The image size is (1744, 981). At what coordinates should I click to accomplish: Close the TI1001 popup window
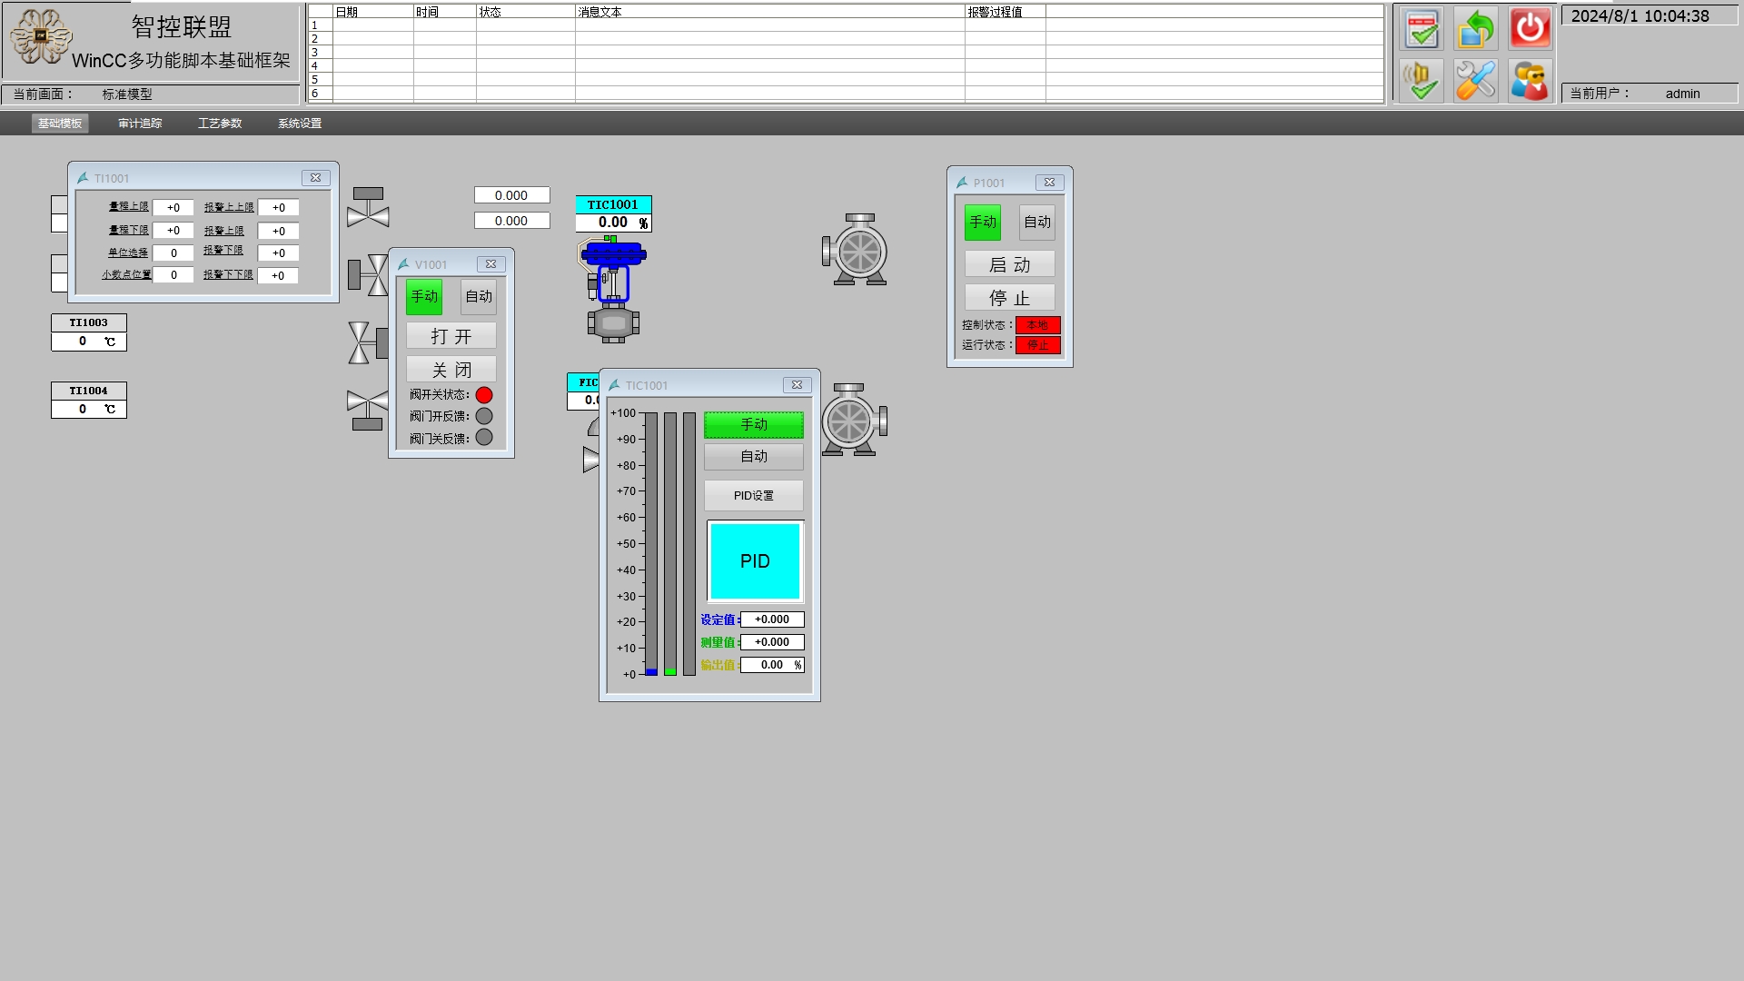(315, 178)
